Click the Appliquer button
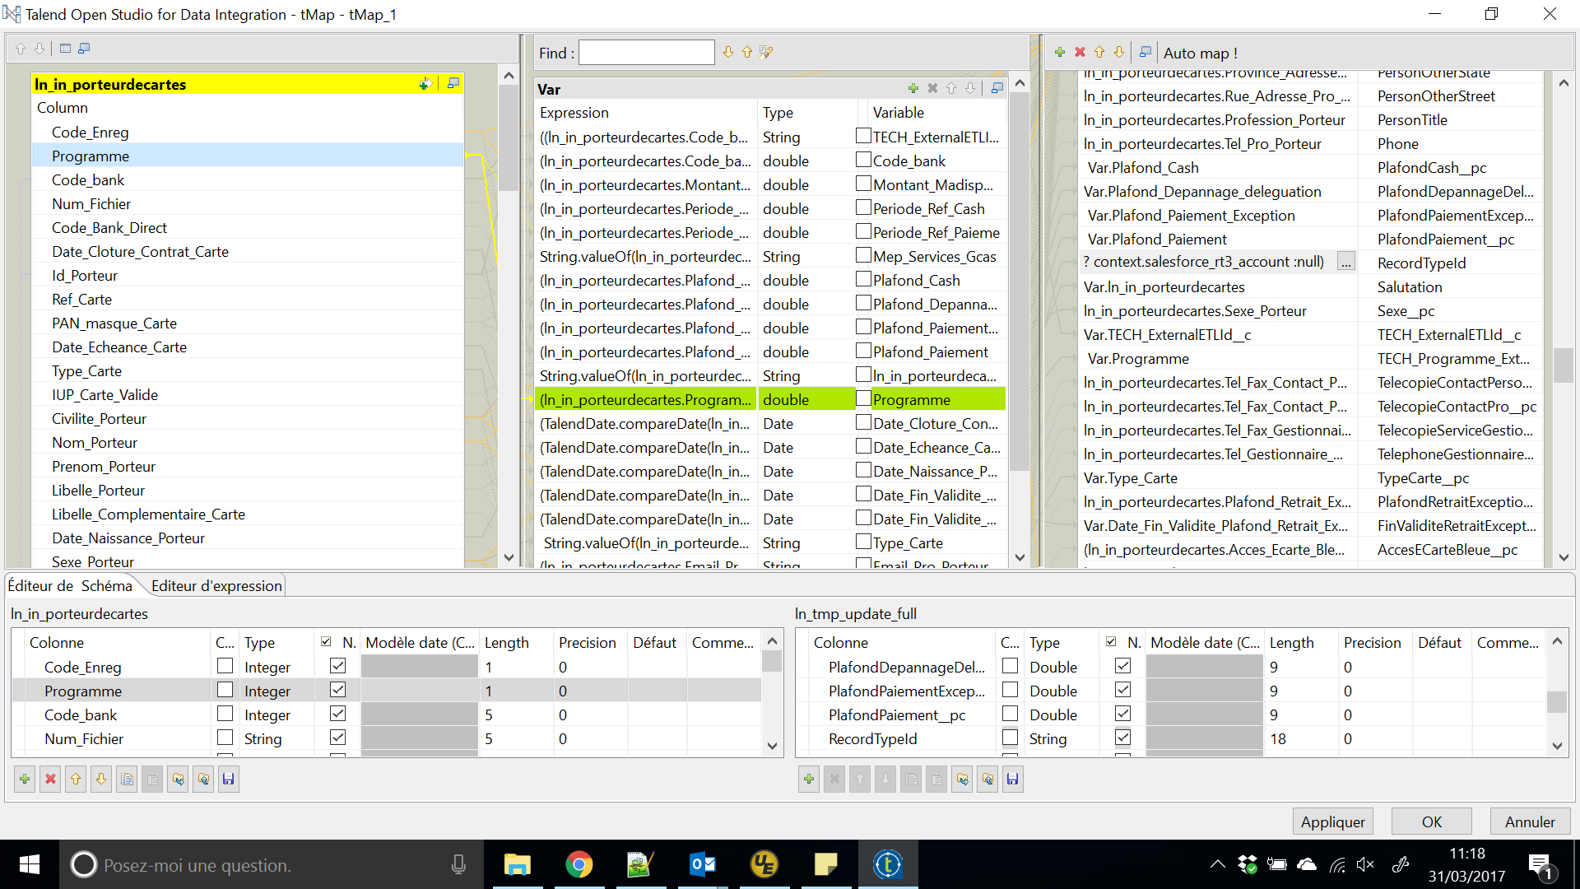The height and width of the screenshot is (889, 1580). pos(1332,822)
